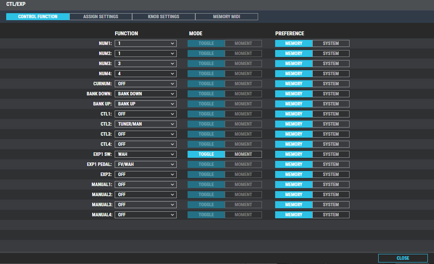Open the NUM2 function dropdown
The height and width of the screenshot is (264, 434).
tap(146, 53)
